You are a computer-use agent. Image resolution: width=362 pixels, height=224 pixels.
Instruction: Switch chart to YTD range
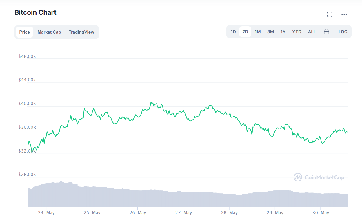coord(296,32)
